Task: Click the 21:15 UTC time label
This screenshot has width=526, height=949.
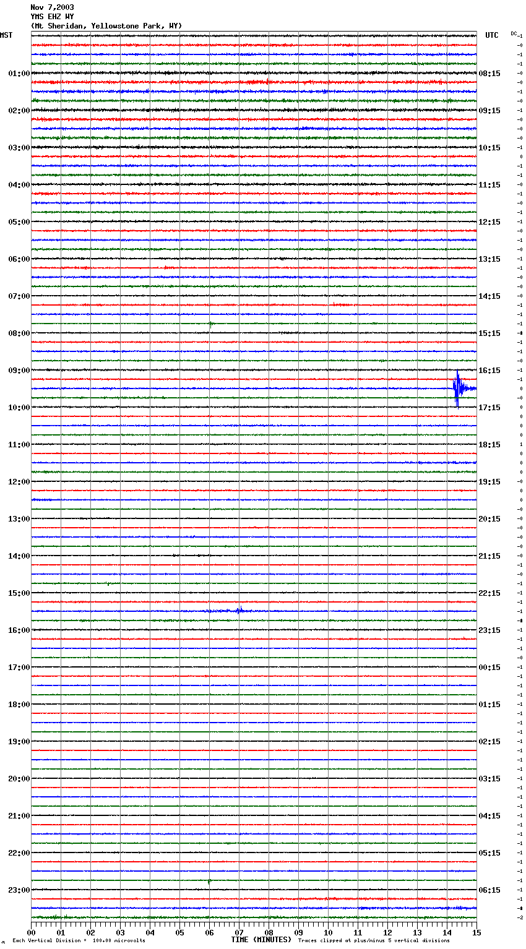Action: 489,556
